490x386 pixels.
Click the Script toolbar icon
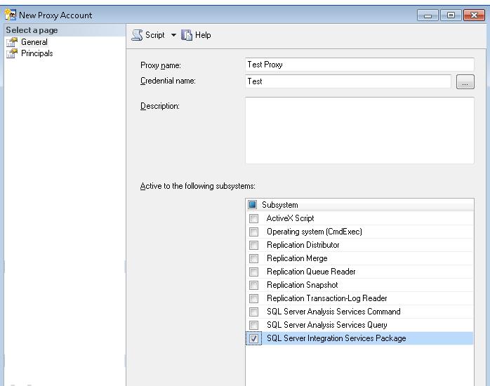pos(138,35)
